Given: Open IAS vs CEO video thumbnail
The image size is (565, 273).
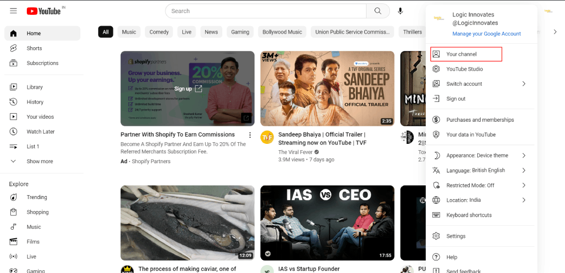Looking at the screenshot, I should click(327, 222).
